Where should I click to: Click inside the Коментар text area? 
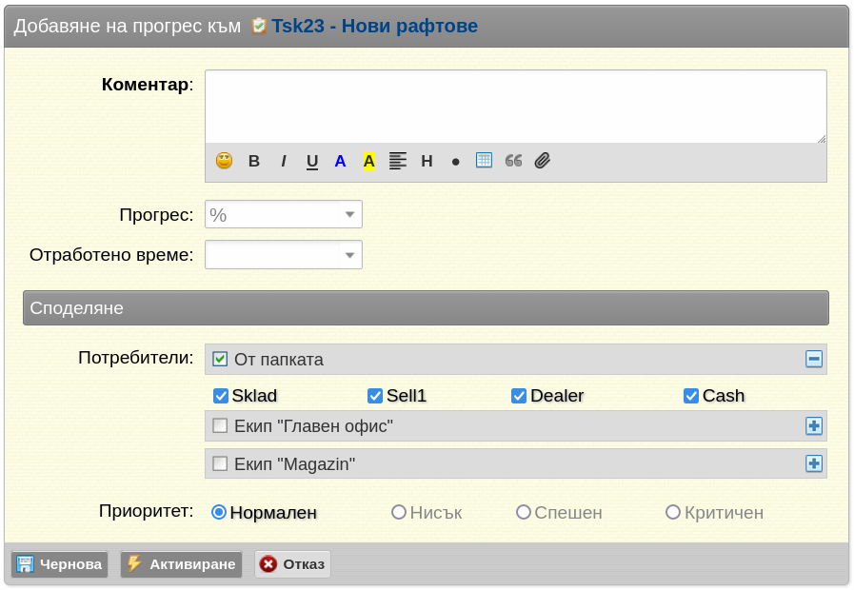[516, 107]
